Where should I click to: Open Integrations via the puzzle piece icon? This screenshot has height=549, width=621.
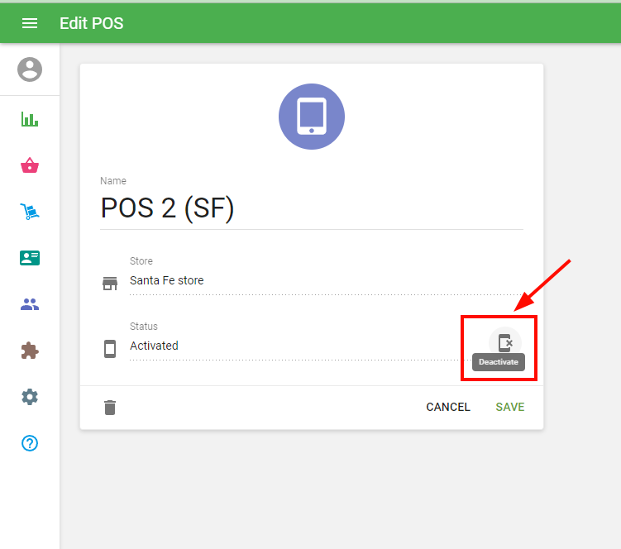[x=30, y=351]
